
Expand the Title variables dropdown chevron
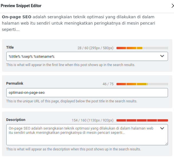(x=162, y=56)
